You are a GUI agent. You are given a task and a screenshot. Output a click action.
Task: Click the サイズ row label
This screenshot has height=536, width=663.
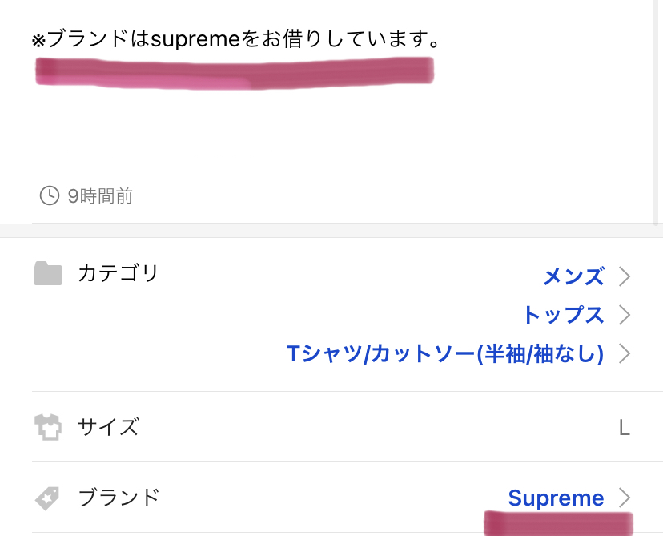click(x=108, y=427)
